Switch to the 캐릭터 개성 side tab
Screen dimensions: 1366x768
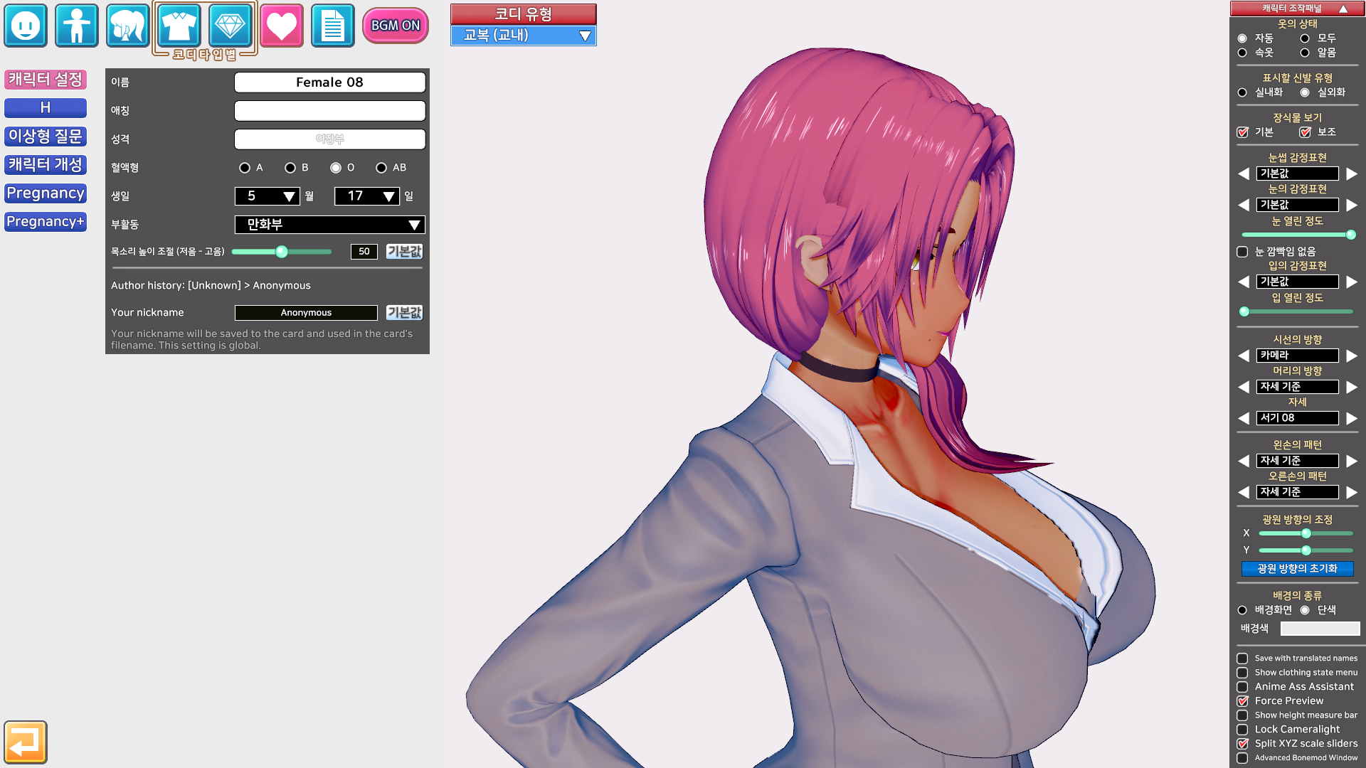click(x=46, y=165)
